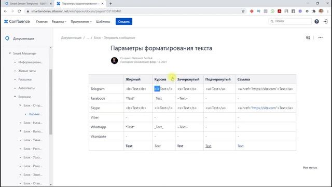The width and height of the screenshot is (332, 187).
Task: Click the site lock icon in address bar
Action: [x=27, y=11]
